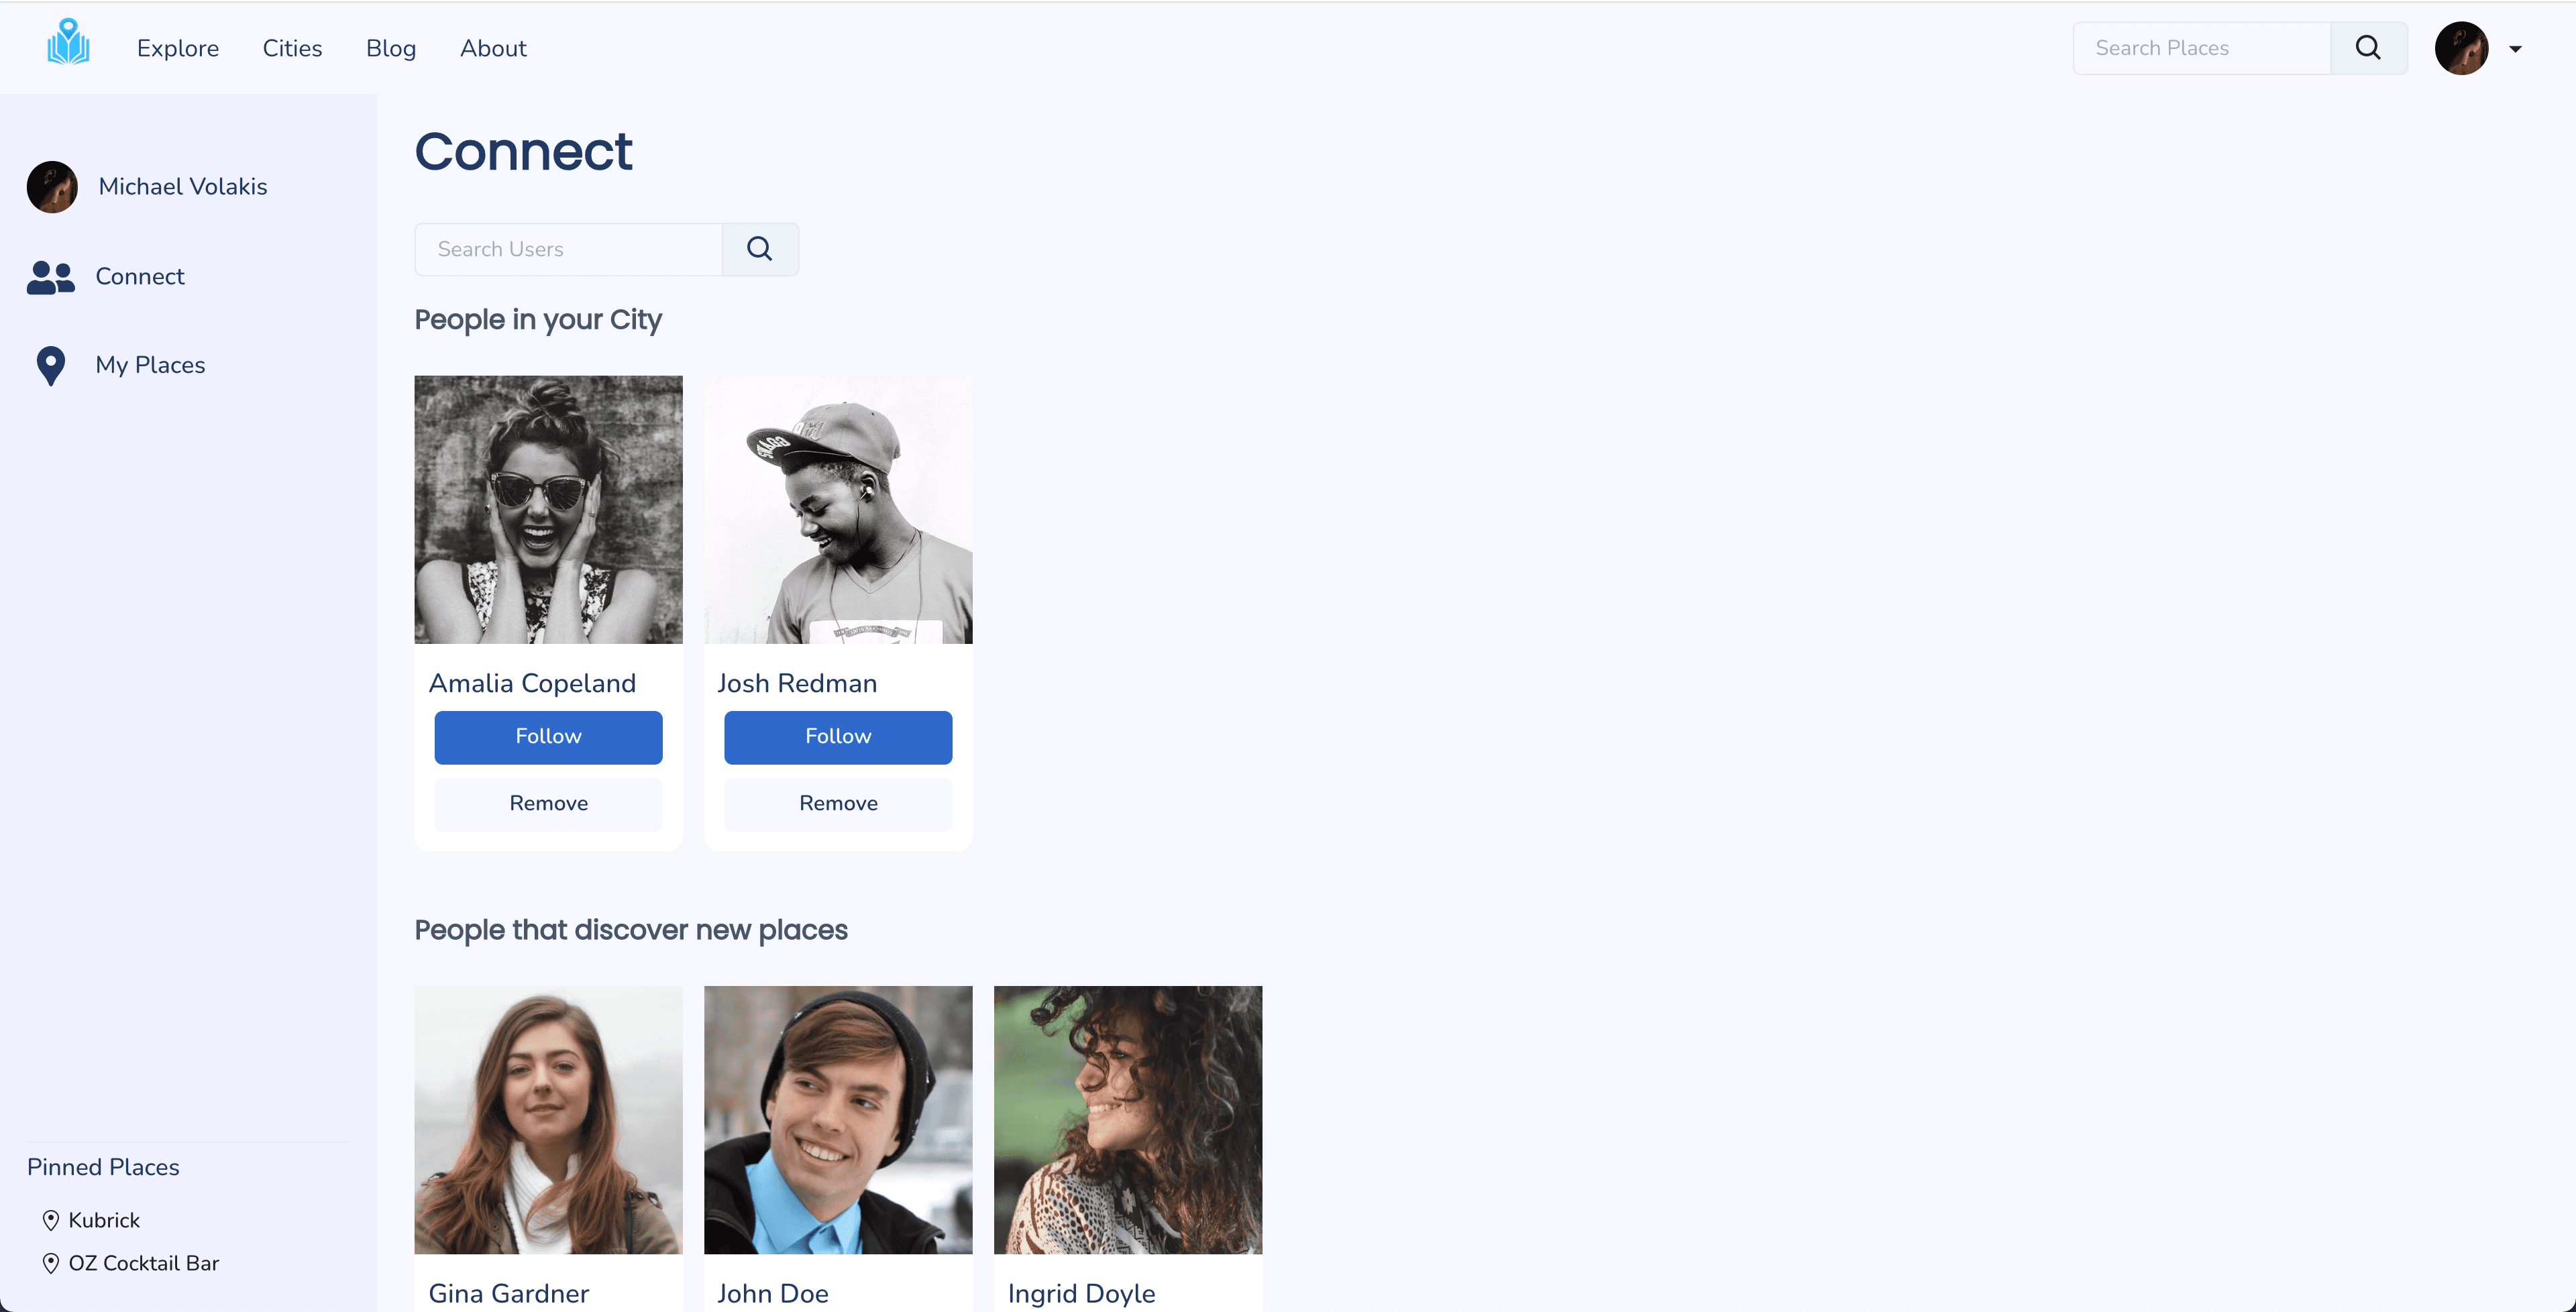
Task: Click the profile avatar dropdown arrow
Action: 2516,48
